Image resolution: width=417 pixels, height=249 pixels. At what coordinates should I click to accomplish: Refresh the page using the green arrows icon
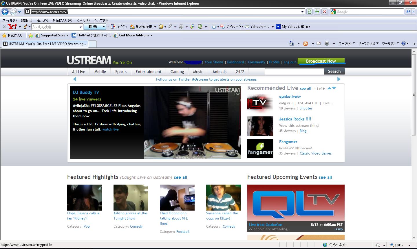coord(317,12)
